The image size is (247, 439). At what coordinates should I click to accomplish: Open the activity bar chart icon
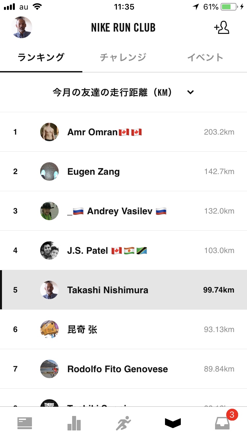click(74, 423)
